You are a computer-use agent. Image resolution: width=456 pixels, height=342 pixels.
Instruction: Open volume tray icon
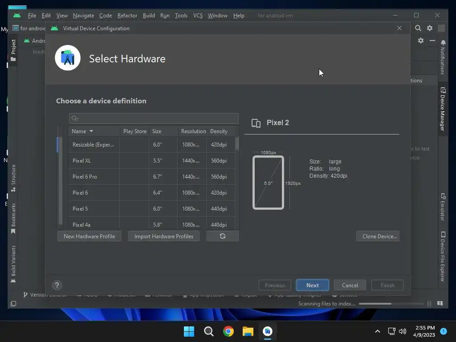tap(403, 331)
